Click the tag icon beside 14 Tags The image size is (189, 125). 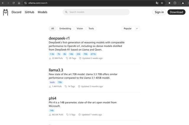(x=66, y=86)
